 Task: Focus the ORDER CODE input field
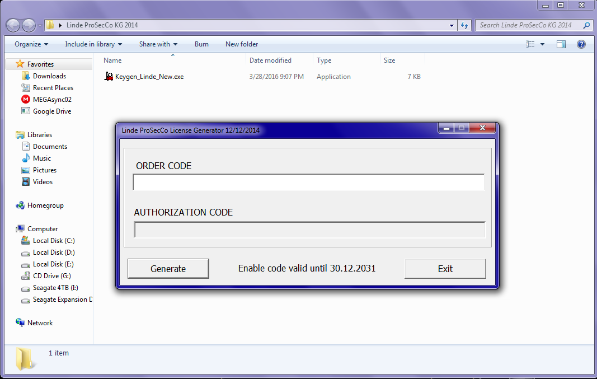coord(308,182)
